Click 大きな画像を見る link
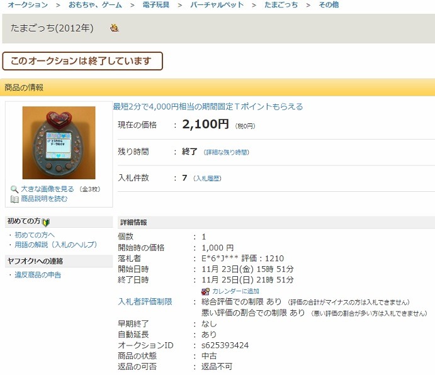 pos(47,189)
